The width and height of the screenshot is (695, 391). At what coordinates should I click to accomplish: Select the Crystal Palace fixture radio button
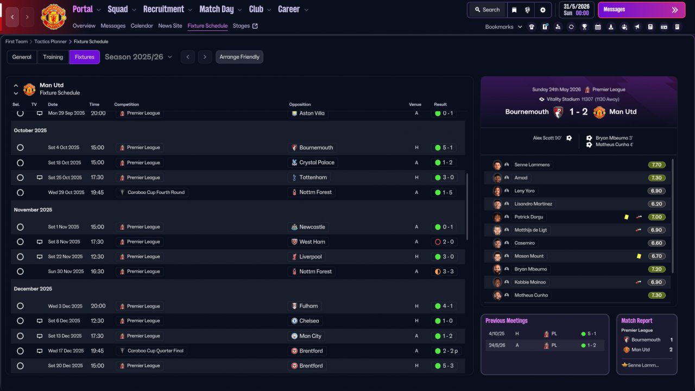click(x=20, y=162)
